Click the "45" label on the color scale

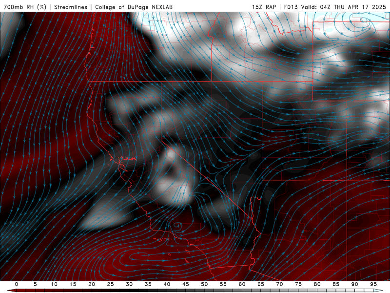point(186,284)
